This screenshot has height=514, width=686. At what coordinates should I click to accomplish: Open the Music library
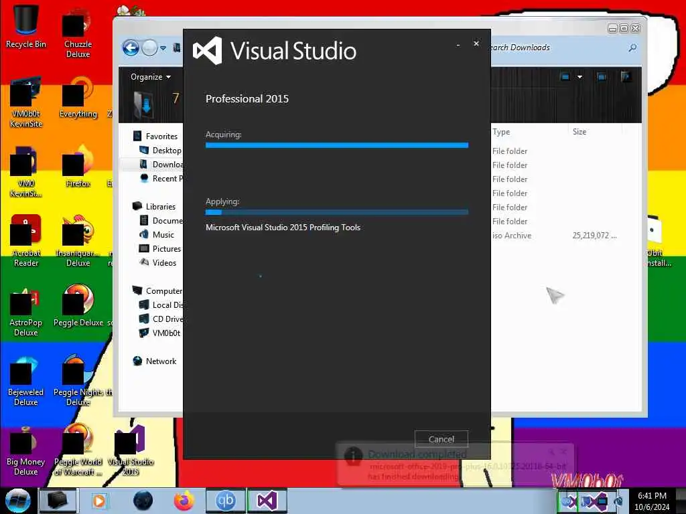tap(157, 235)
